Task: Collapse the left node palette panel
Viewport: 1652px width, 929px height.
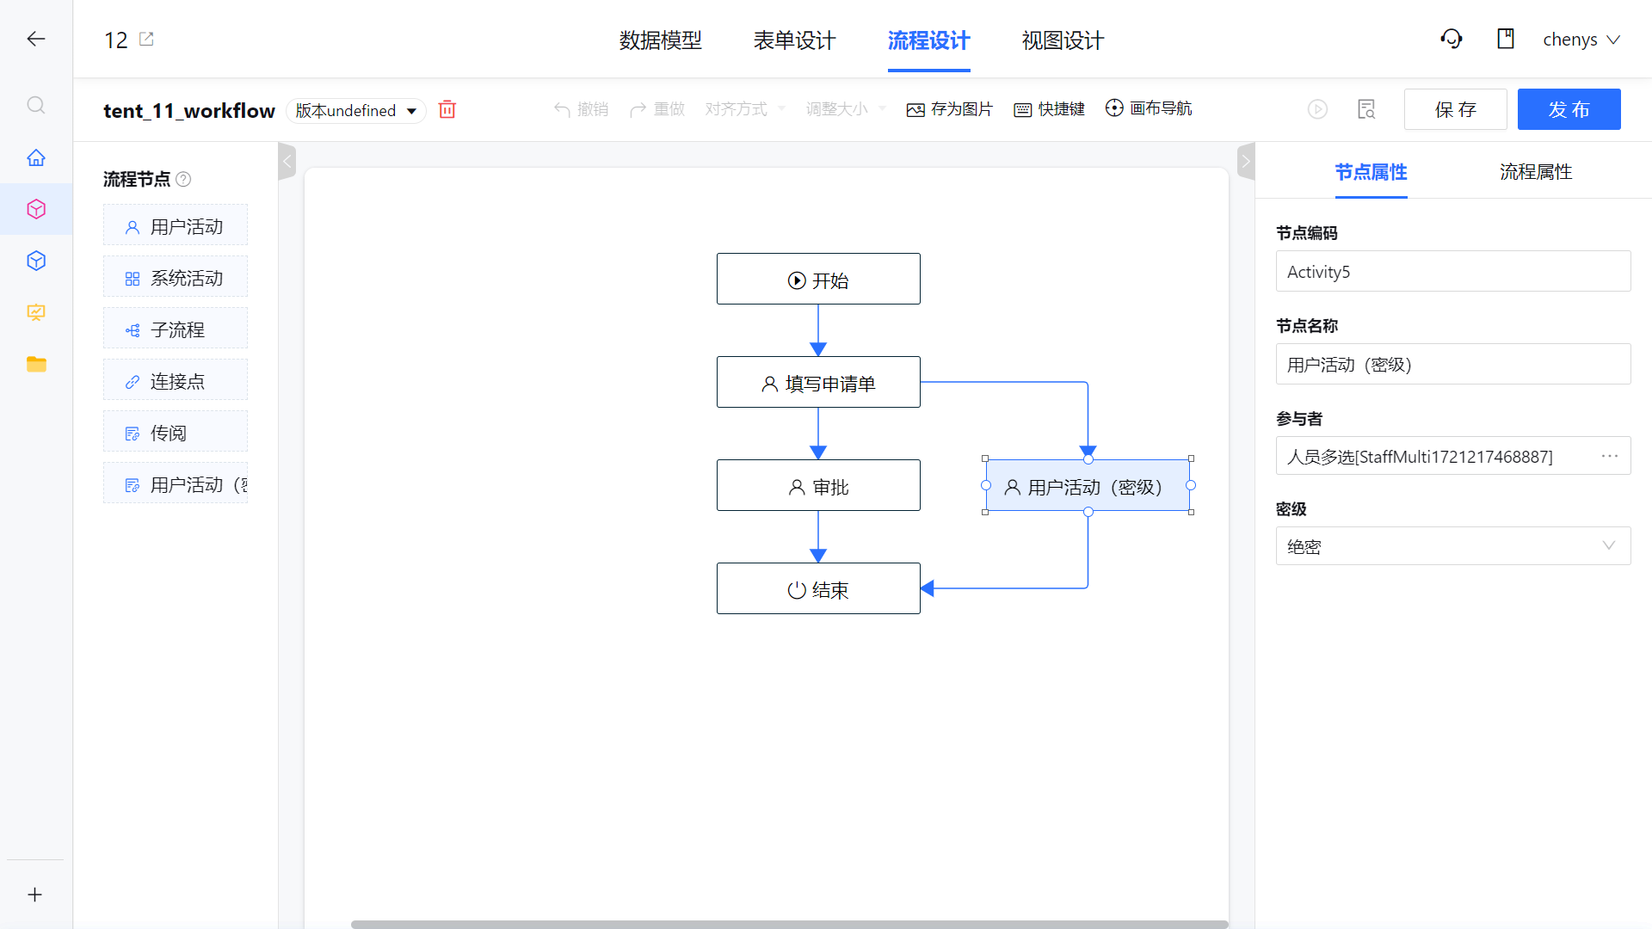Action: tap(287, 162)
